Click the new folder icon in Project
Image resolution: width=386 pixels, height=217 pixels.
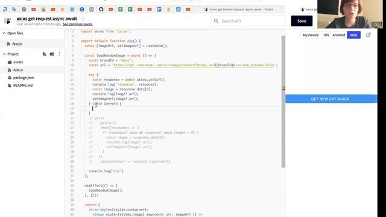[52, 54]
